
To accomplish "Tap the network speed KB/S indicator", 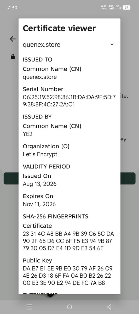I will coord(104,7).
